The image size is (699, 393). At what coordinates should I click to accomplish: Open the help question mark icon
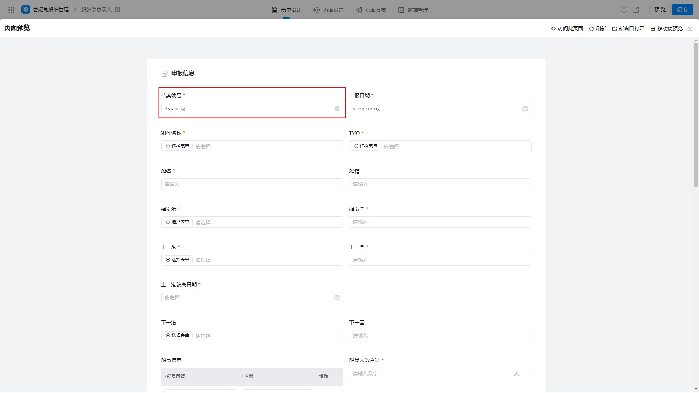[624, 9]
